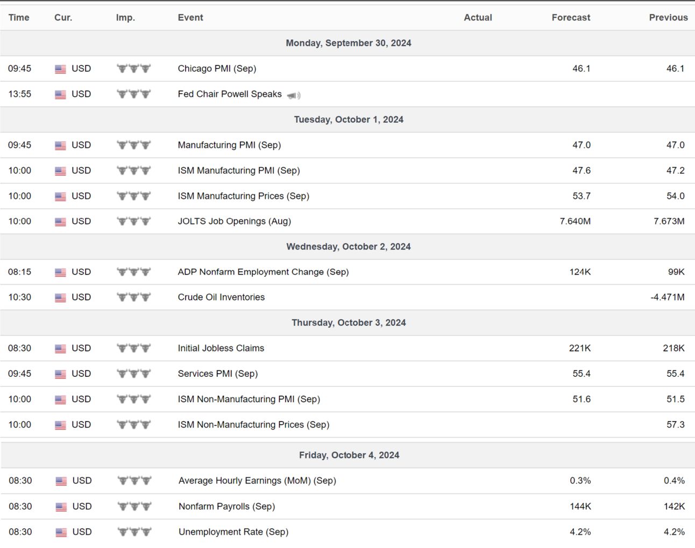Click importance bulls for Nonfarm Payrolls (Sep)
695x548 pixels.
click(x=134, y=506)
